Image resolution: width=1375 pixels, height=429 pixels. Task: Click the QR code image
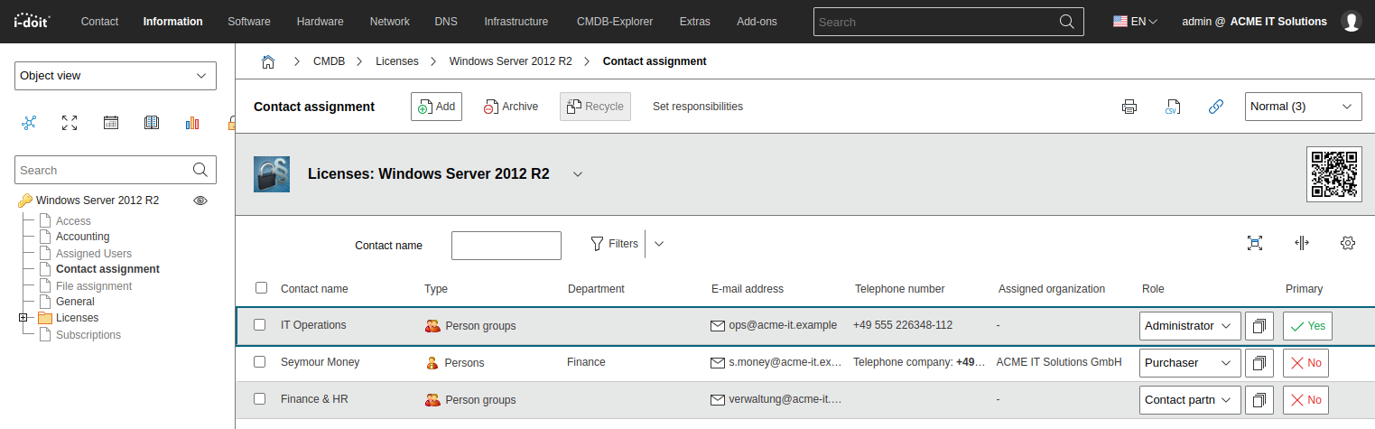1334,173
